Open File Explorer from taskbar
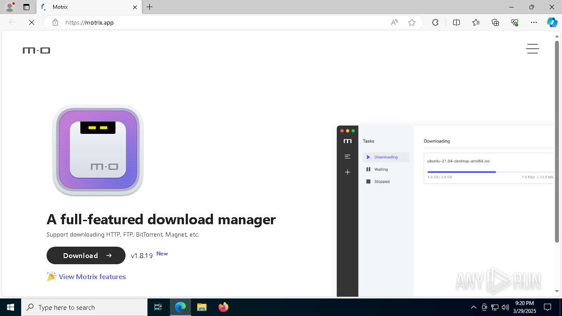This screenshot has width=562, height=316. click(202, 307)
